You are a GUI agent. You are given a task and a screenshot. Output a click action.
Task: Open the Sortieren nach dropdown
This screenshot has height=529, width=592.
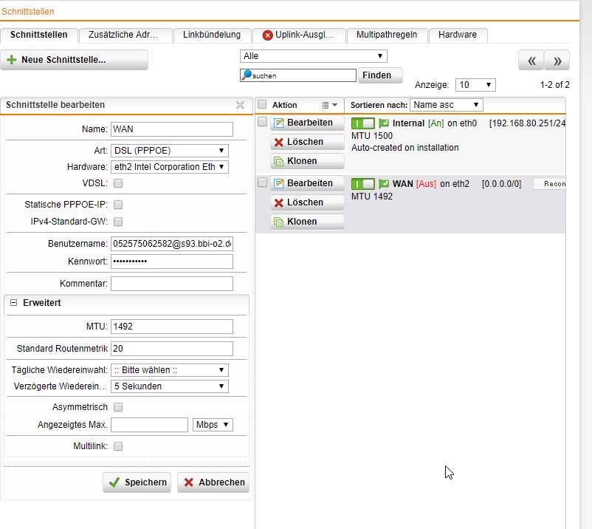[x=447, y=105]
